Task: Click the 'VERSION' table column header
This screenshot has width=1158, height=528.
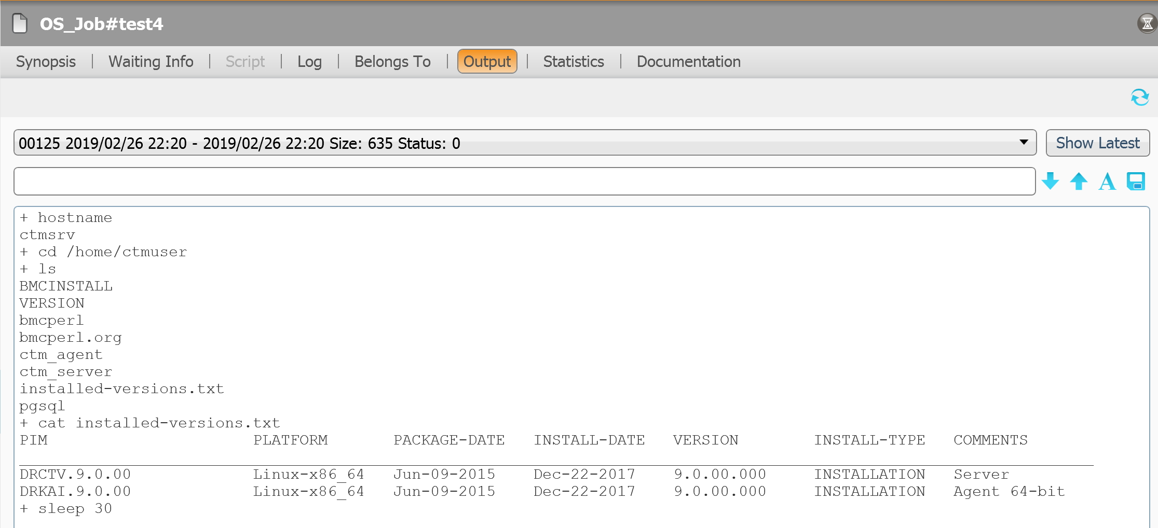Action: click(x=706, y=440)
